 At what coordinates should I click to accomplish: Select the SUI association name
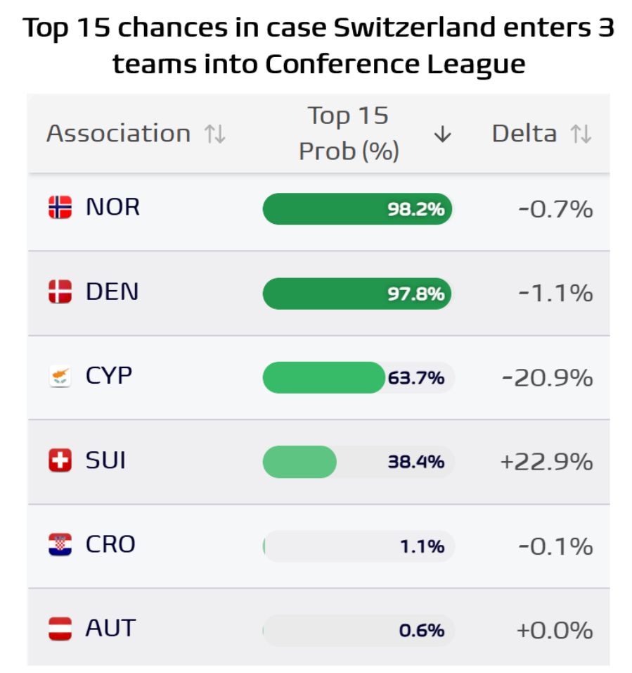pos(105,460)
